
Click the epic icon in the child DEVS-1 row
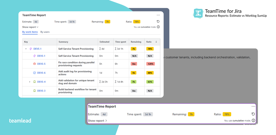point(35,56)
